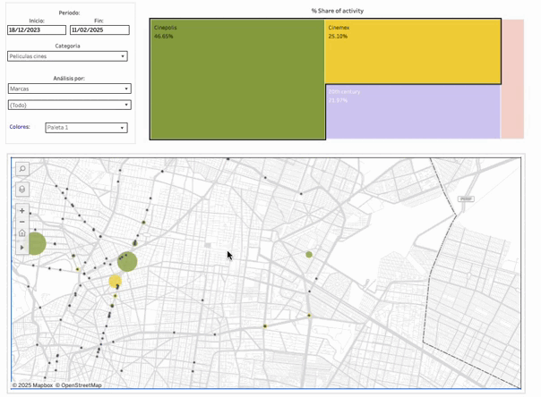Expand the (Todo) filter dropdown
This screenshot has width=541, height=397.
pyautogui.click(x=69, y=105)
